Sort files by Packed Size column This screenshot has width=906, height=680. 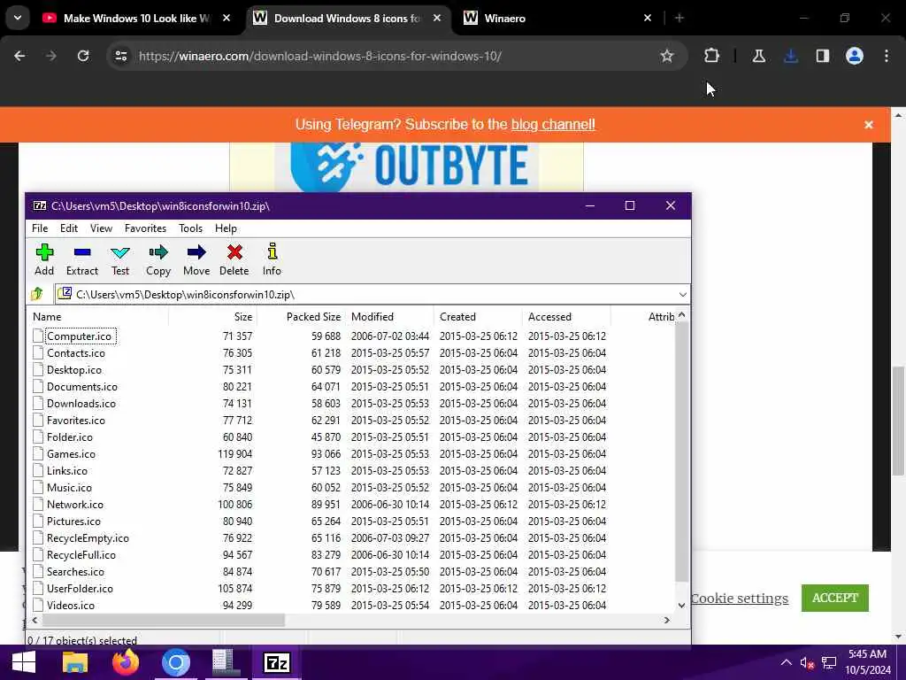[x=302, y=317]
